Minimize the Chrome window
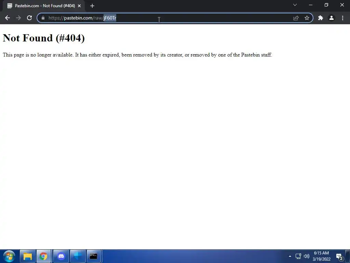Image resolution: width=350 pixels, height=263 pixels. [310, 5]
